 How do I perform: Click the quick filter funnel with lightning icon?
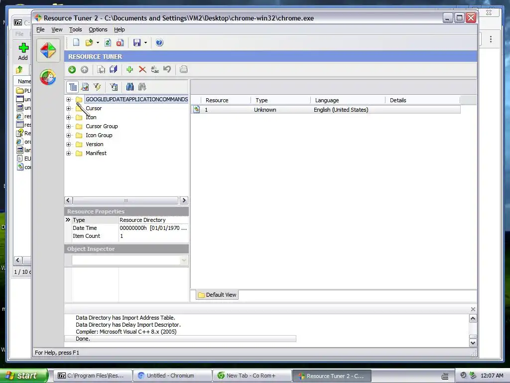(97, 87)
